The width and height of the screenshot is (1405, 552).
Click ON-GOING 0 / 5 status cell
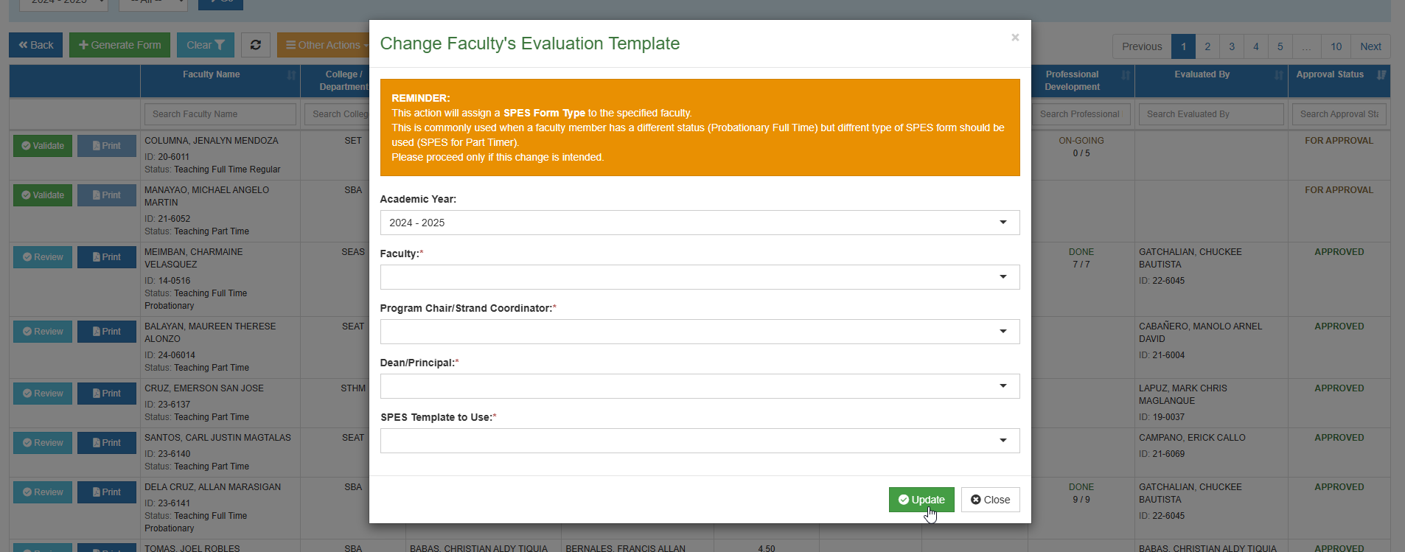(x=1081, y=147)
